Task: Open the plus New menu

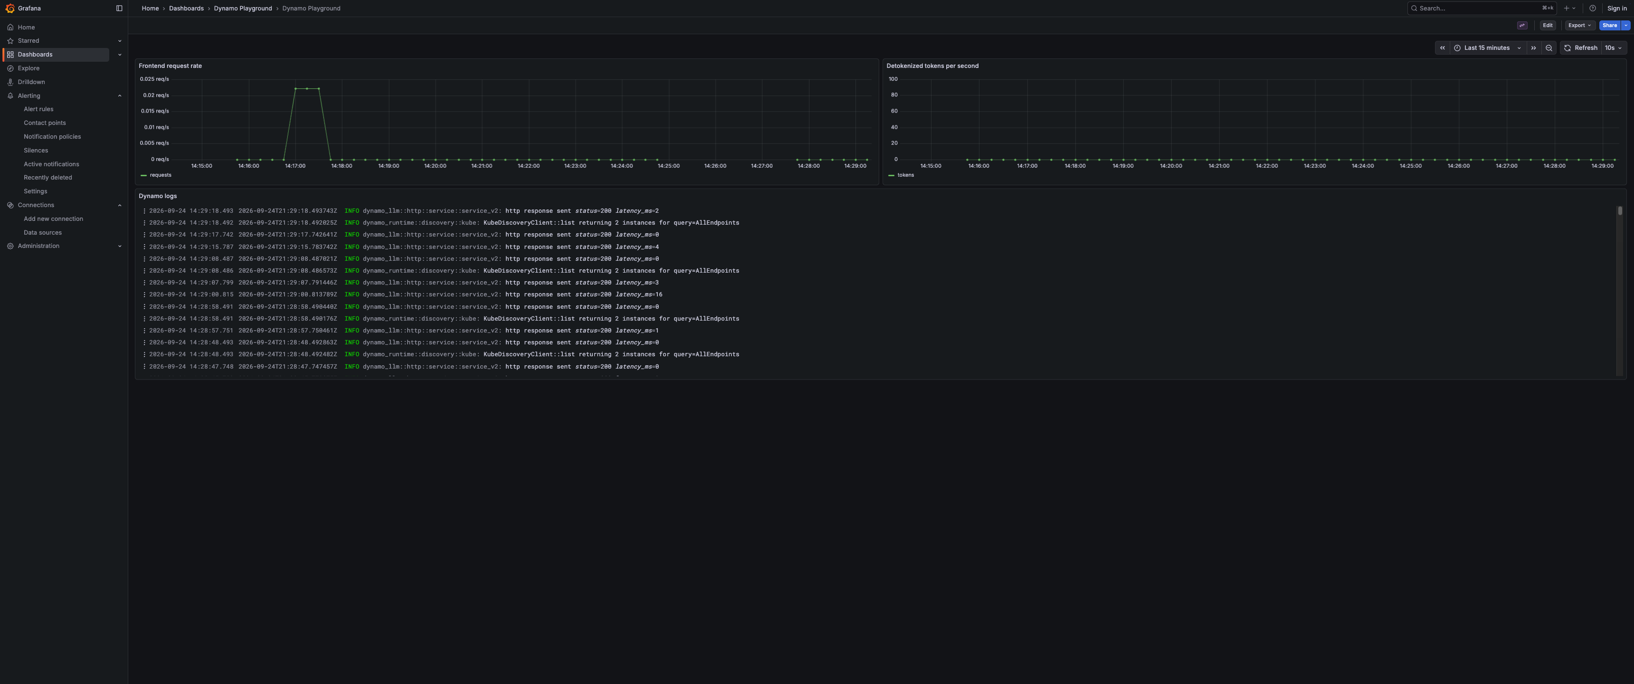Action: coord(1569,8)
